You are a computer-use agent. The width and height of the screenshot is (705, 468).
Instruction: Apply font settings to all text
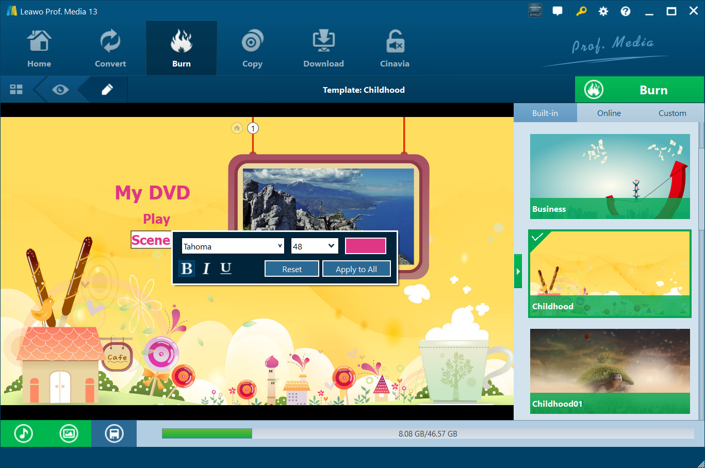coord(356,269)
